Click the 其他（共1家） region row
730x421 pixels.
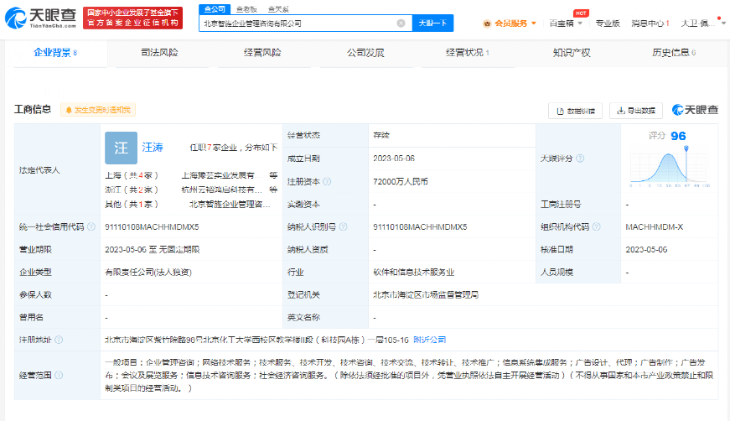pos(132,205)
